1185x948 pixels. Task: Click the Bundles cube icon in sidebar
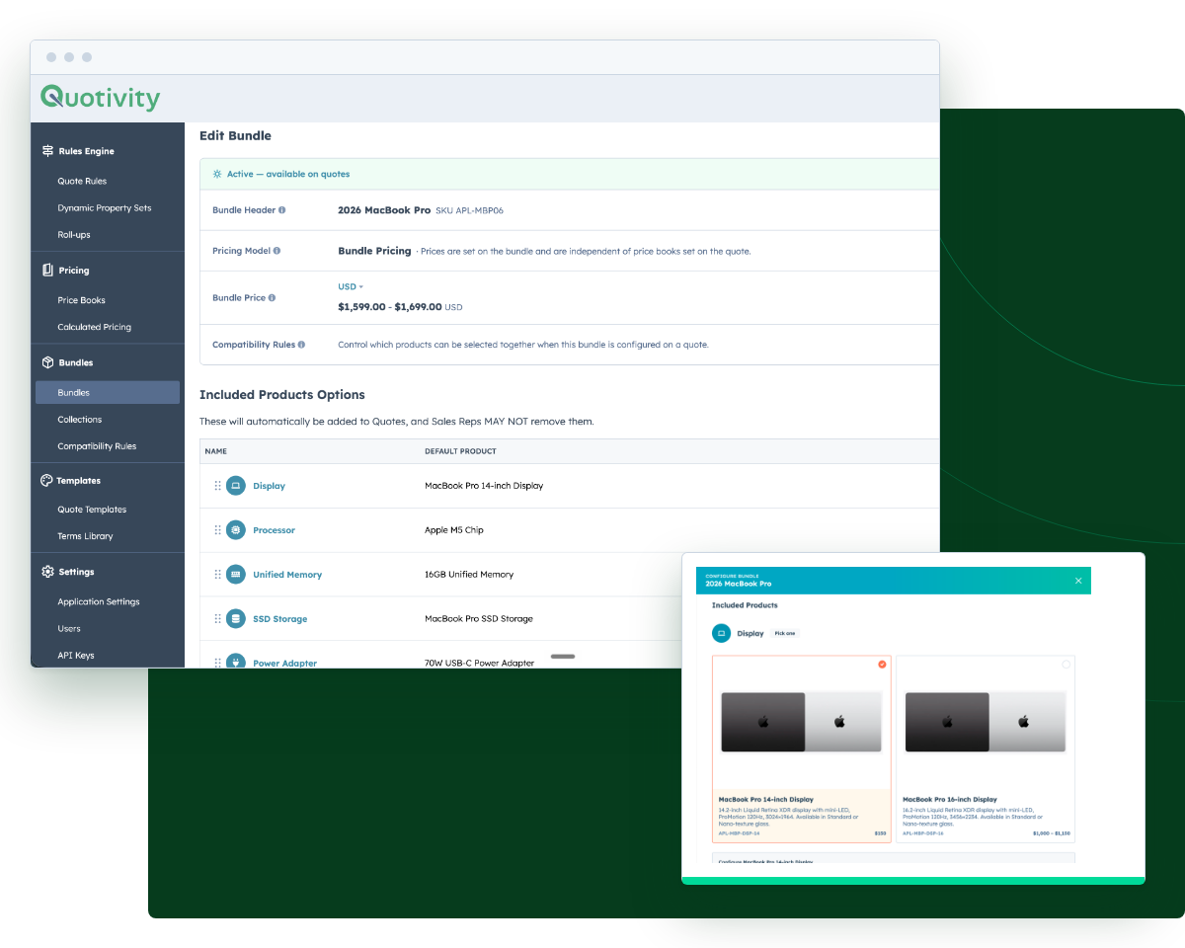[47, 362]
